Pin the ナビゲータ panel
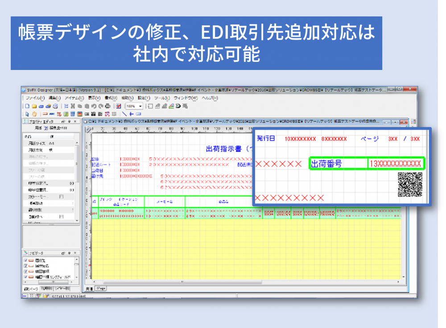446x328 pixels. pyautogui.click(x=69, y=253)
